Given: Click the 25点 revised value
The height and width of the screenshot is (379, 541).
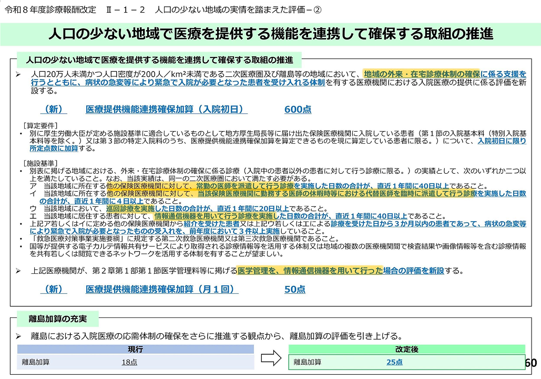Looking at the screenshot, I should tap(394, 362).
